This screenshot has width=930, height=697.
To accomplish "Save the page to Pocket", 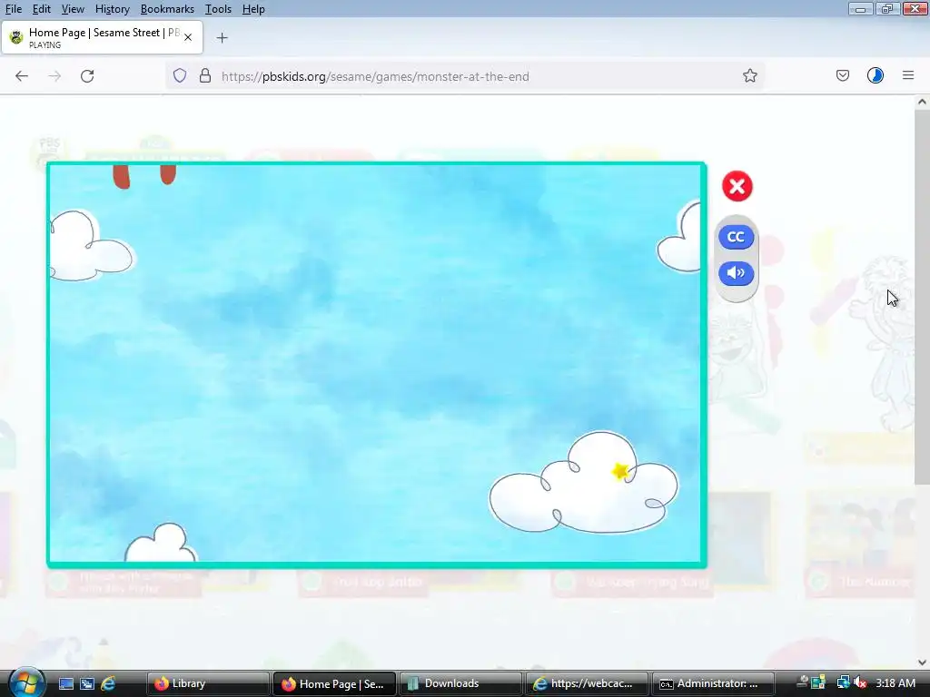I will (x=843, y=76).
